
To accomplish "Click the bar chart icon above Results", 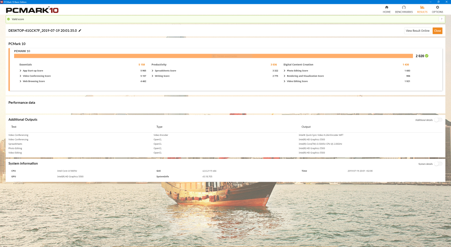I will click(x=422, y=7).
